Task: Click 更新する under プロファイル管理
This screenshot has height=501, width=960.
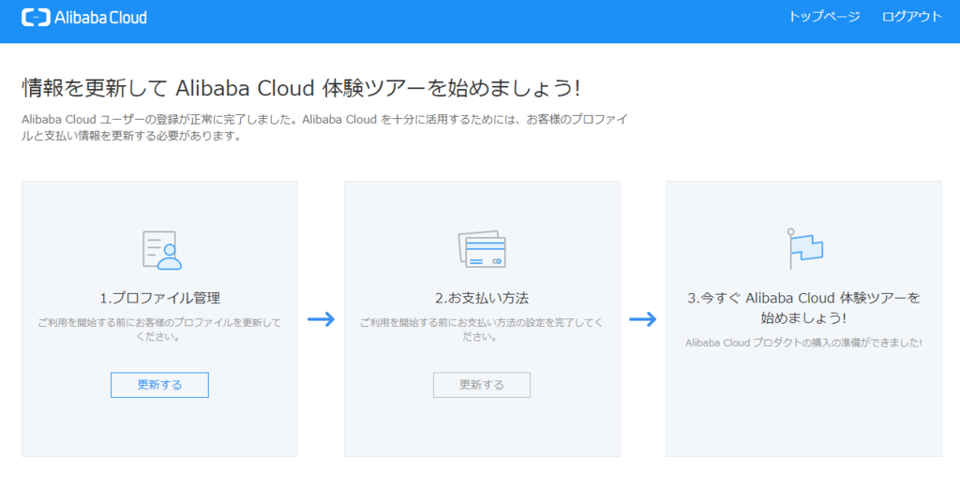Action: tap(159, 385)
